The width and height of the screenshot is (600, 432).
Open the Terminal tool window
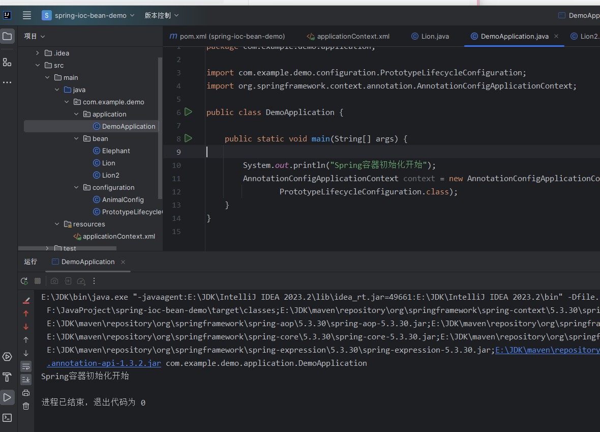click(7, 418)
